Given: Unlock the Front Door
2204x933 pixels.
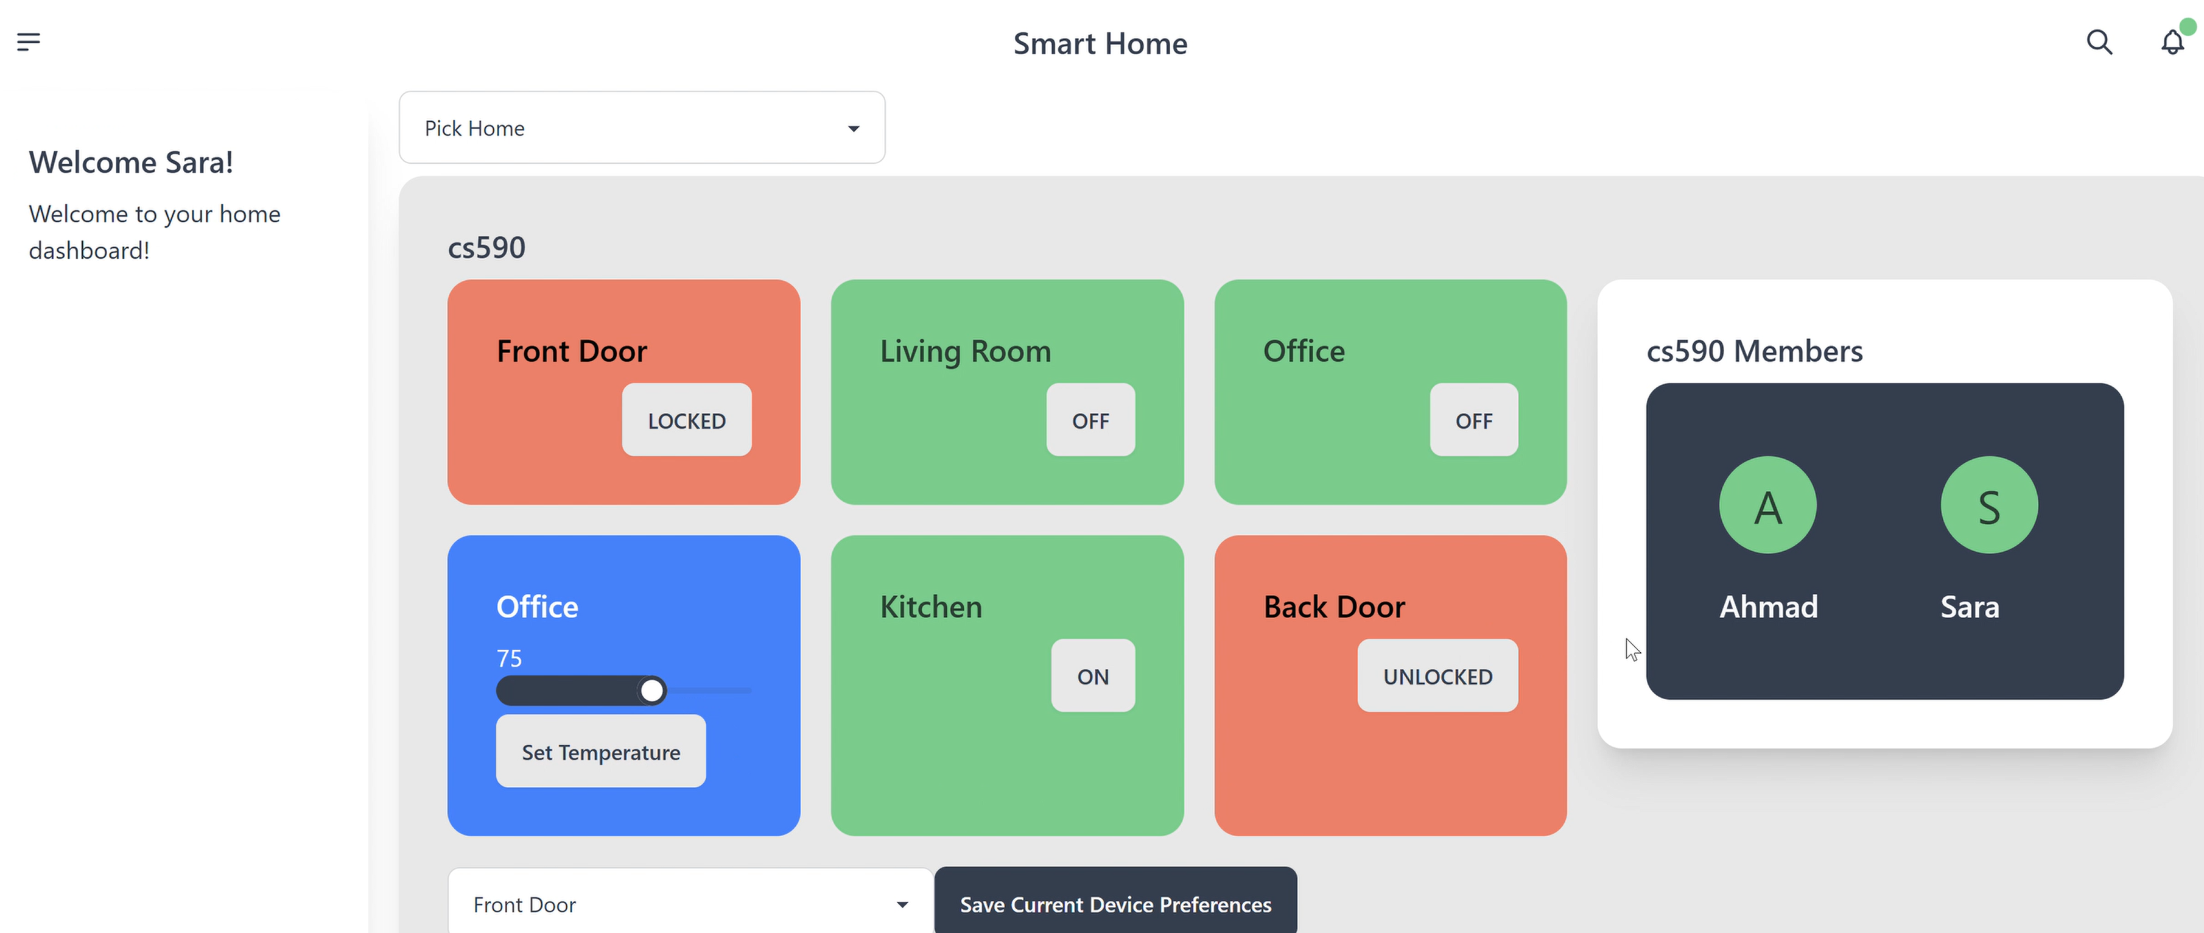Looking at the screenshot, I should click(x=686, y=420).
